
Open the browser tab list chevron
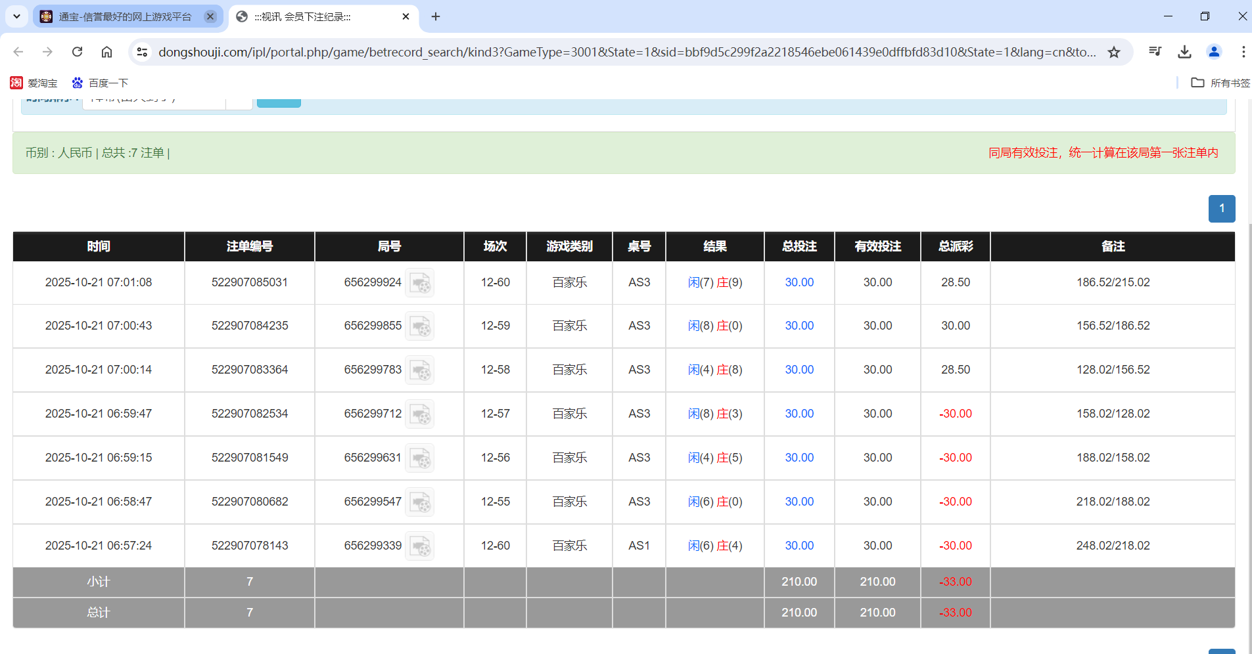[x=16, y=16]
